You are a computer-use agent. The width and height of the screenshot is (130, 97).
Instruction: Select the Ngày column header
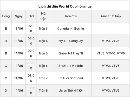[x=18, y=16]
